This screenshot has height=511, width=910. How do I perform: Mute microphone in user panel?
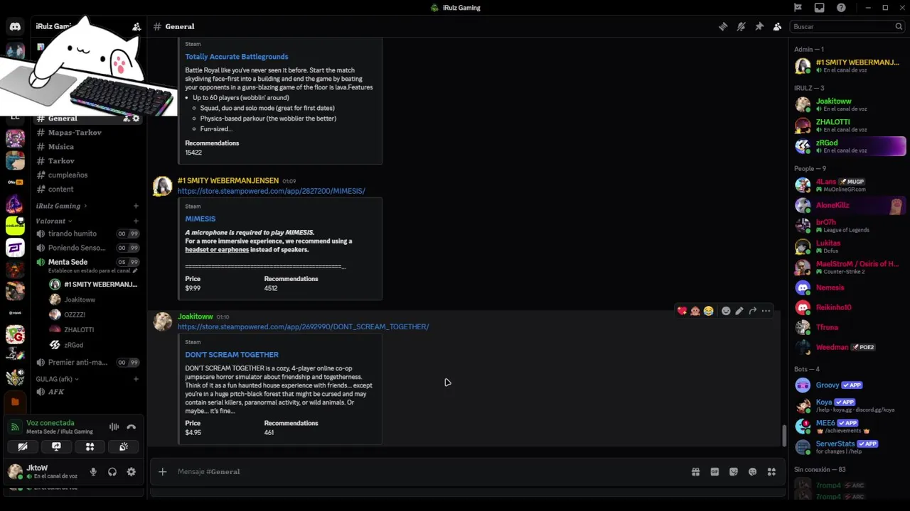[x=93, y=472]
